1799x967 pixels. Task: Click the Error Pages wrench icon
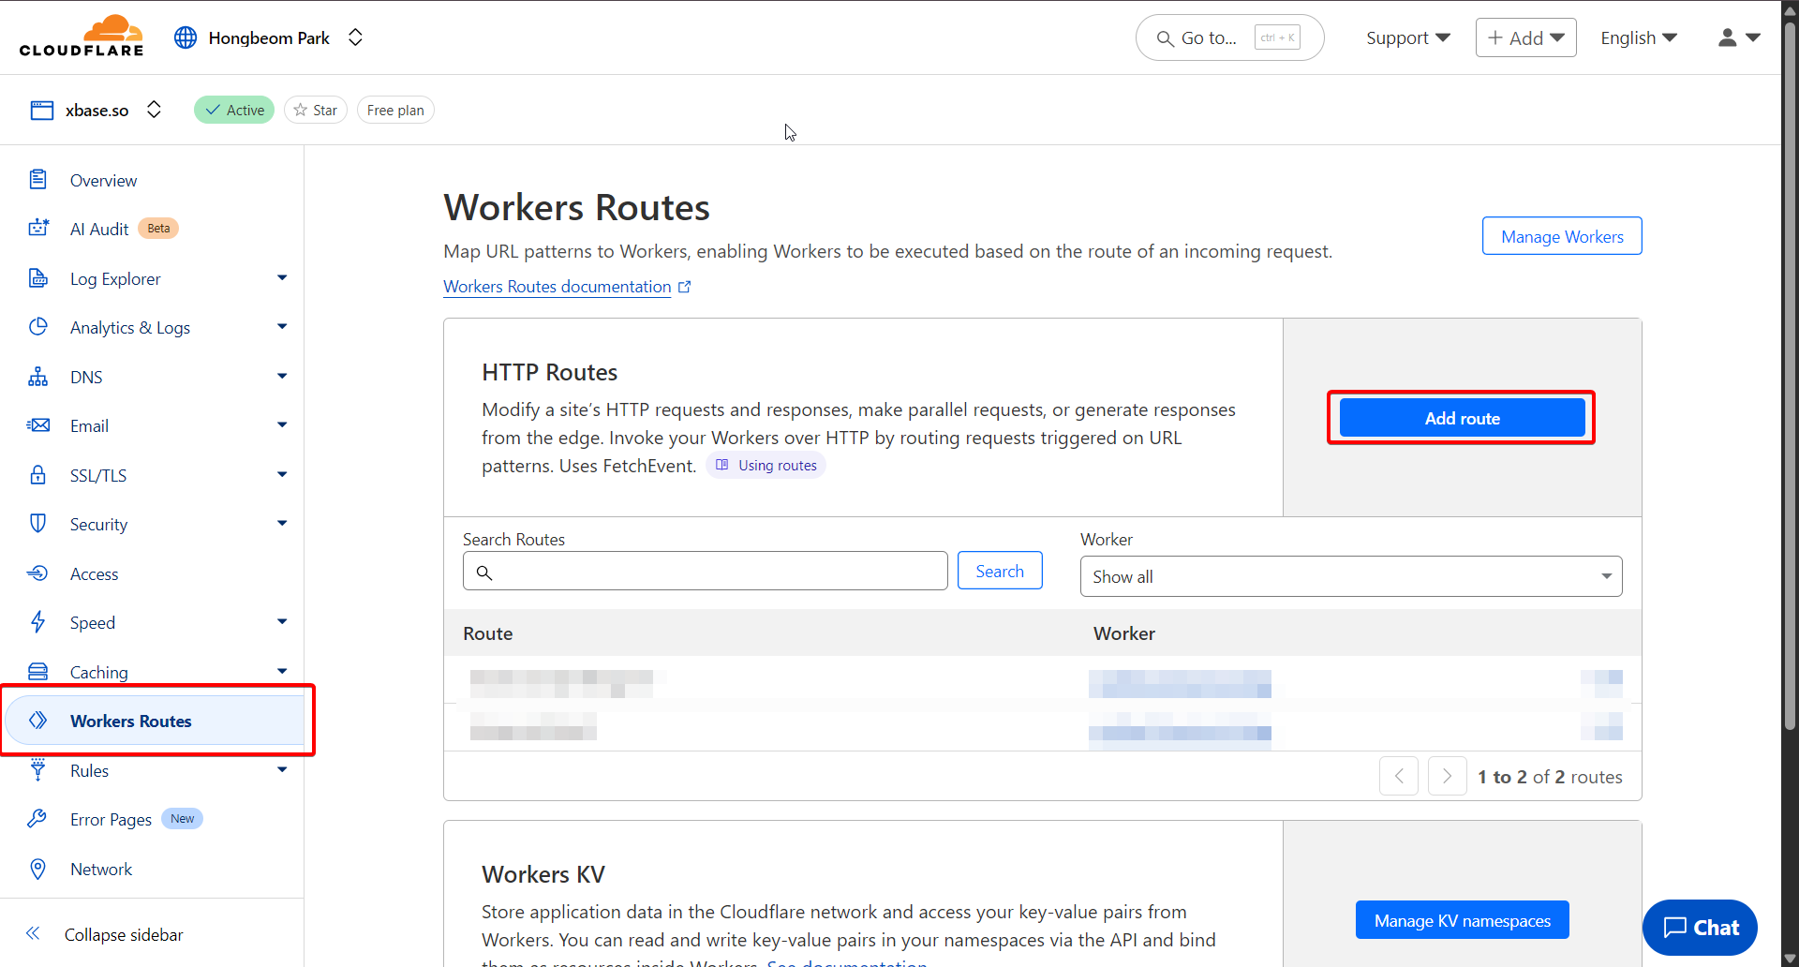(x=38, y=818)
